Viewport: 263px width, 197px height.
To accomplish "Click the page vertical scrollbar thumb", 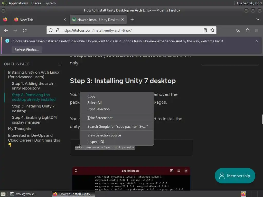I will tap(262, 119).
